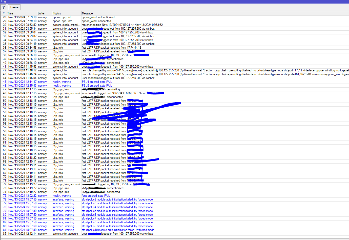Click 'interface, warning' topics in row 76

tap(63, 199)
